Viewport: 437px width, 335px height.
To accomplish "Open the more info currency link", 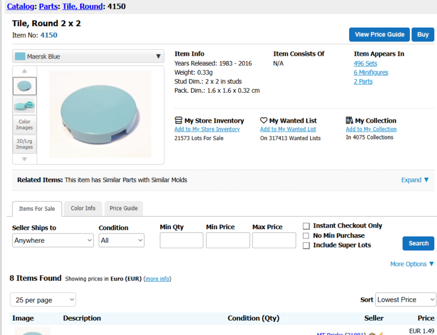I will 157,279.
